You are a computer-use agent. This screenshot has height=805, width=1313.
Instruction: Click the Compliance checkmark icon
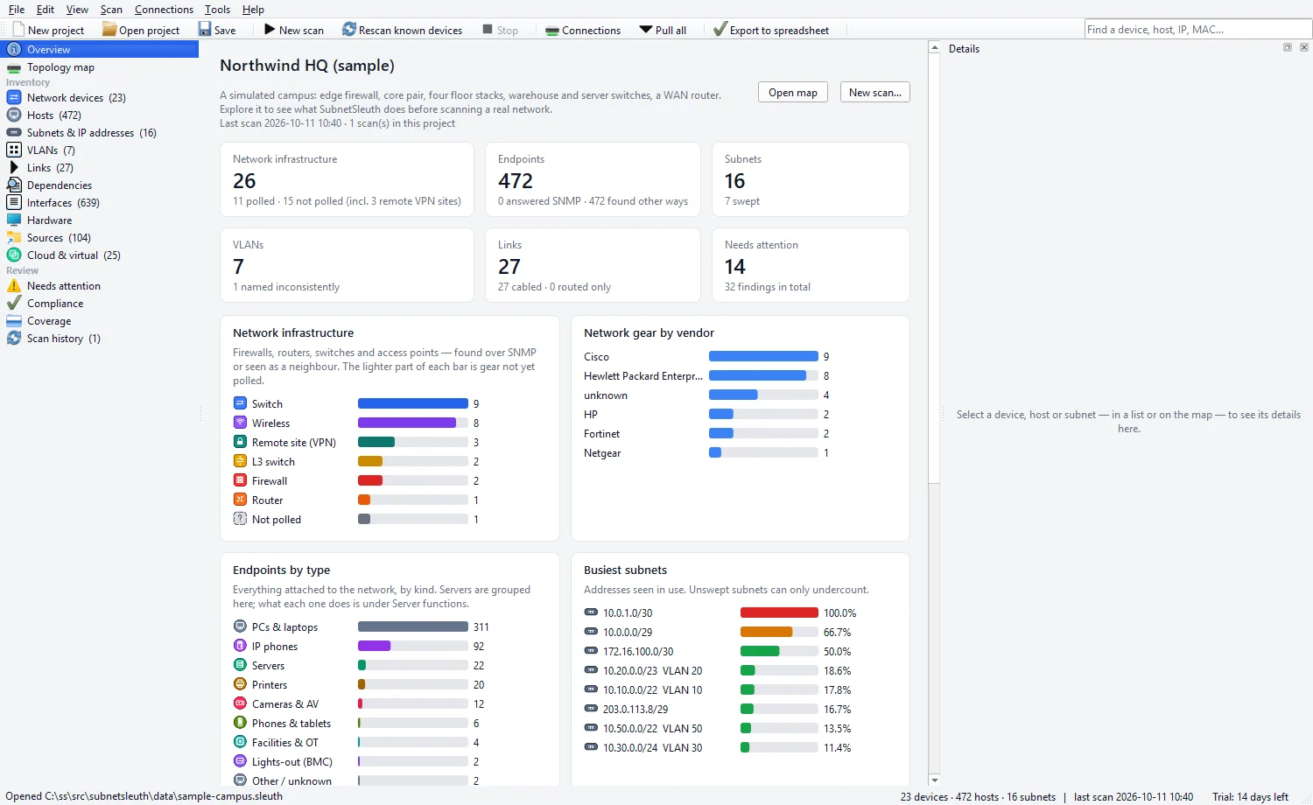pyautogui.click(x=14, y=304)
